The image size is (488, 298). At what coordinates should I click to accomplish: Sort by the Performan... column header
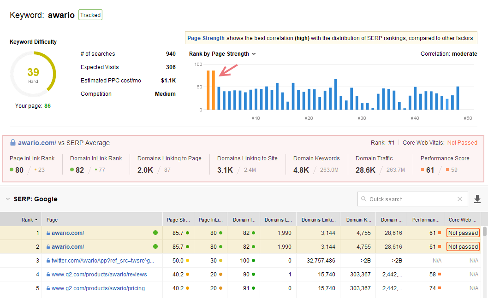pos(426,220)
